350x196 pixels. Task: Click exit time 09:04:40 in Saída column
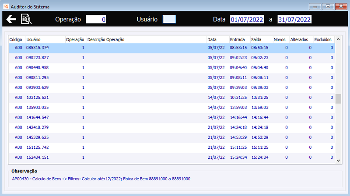(x=260, y=68)
